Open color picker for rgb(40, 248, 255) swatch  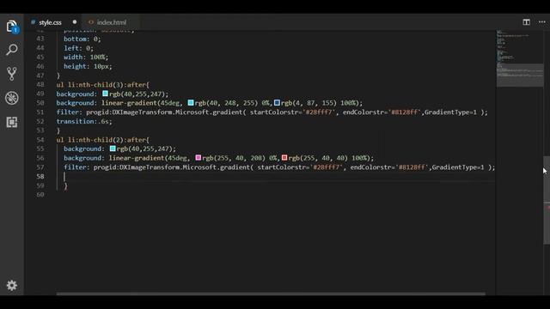191,103
